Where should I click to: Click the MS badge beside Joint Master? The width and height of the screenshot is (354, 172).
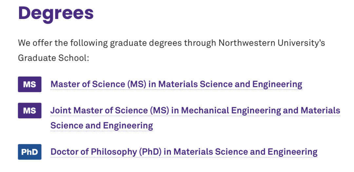click(29, 110)
